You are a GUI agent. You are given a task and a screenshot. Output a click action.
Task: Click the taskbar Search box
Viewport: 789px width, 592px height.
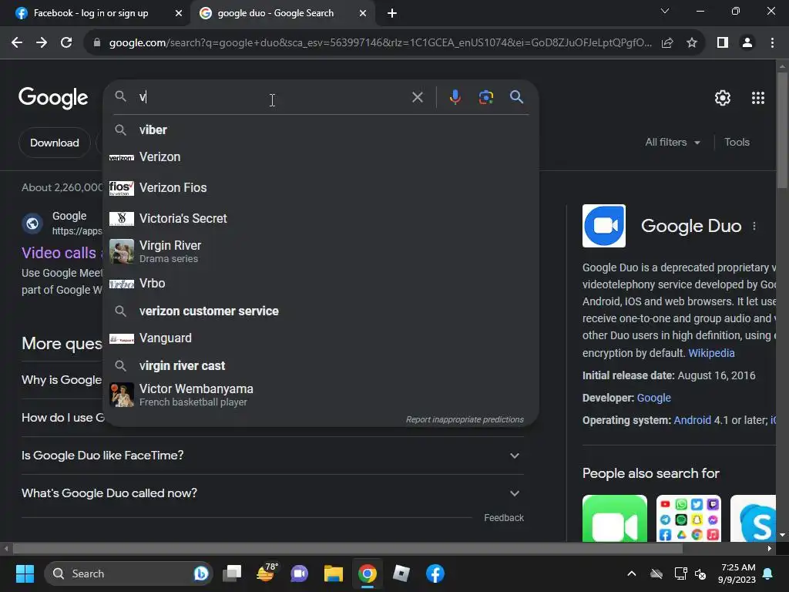point(129,573)
